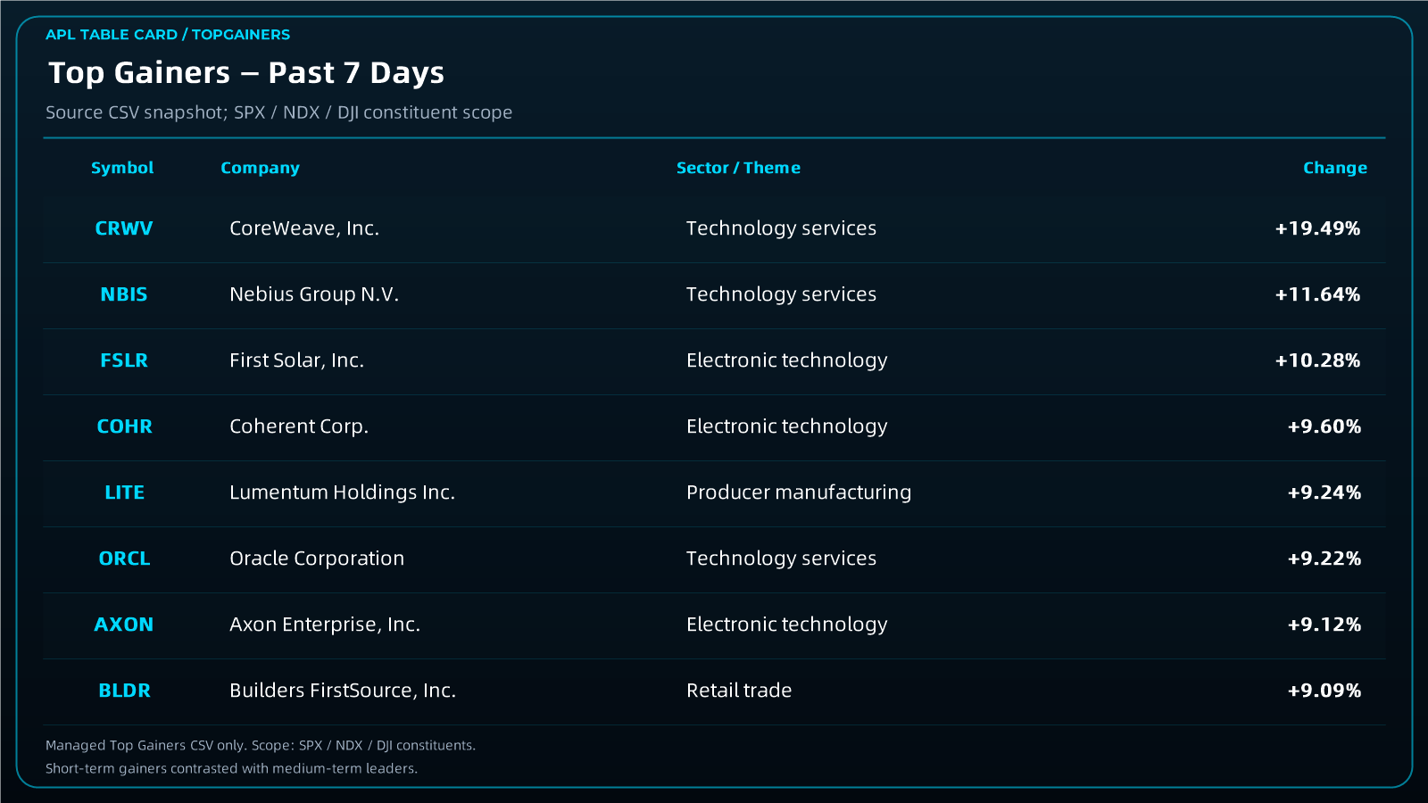Viewport: 1428px width, 803px height.
Task: Click the Retail trade sector cell
Action: pos(739,691)
